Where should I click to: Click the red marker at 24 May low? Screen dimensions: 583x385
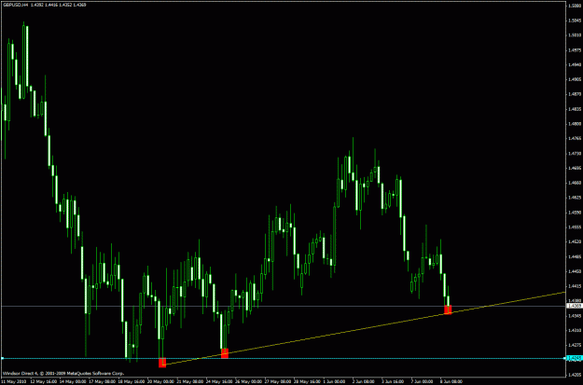225,353
